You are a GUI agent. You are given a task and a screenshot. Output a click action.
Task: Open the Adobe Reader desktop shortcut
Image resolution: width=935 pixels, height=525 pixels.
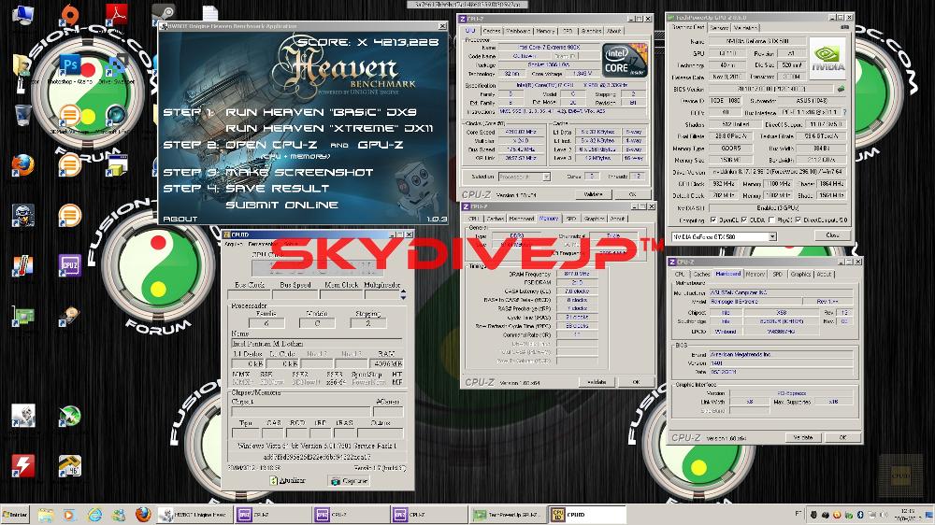116,14
